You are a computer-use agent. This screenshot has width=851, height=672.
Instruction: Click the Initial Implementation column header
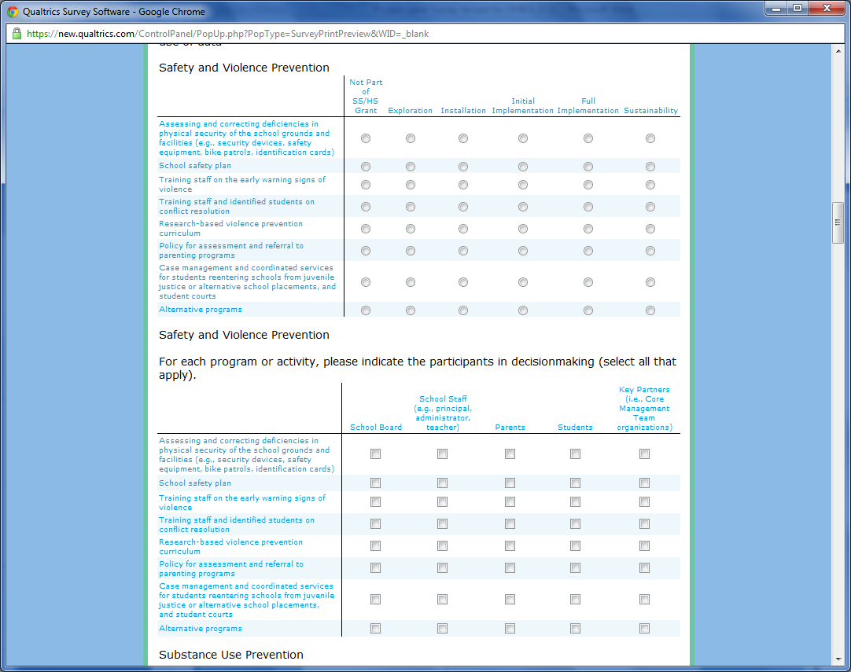pos(523,106)
